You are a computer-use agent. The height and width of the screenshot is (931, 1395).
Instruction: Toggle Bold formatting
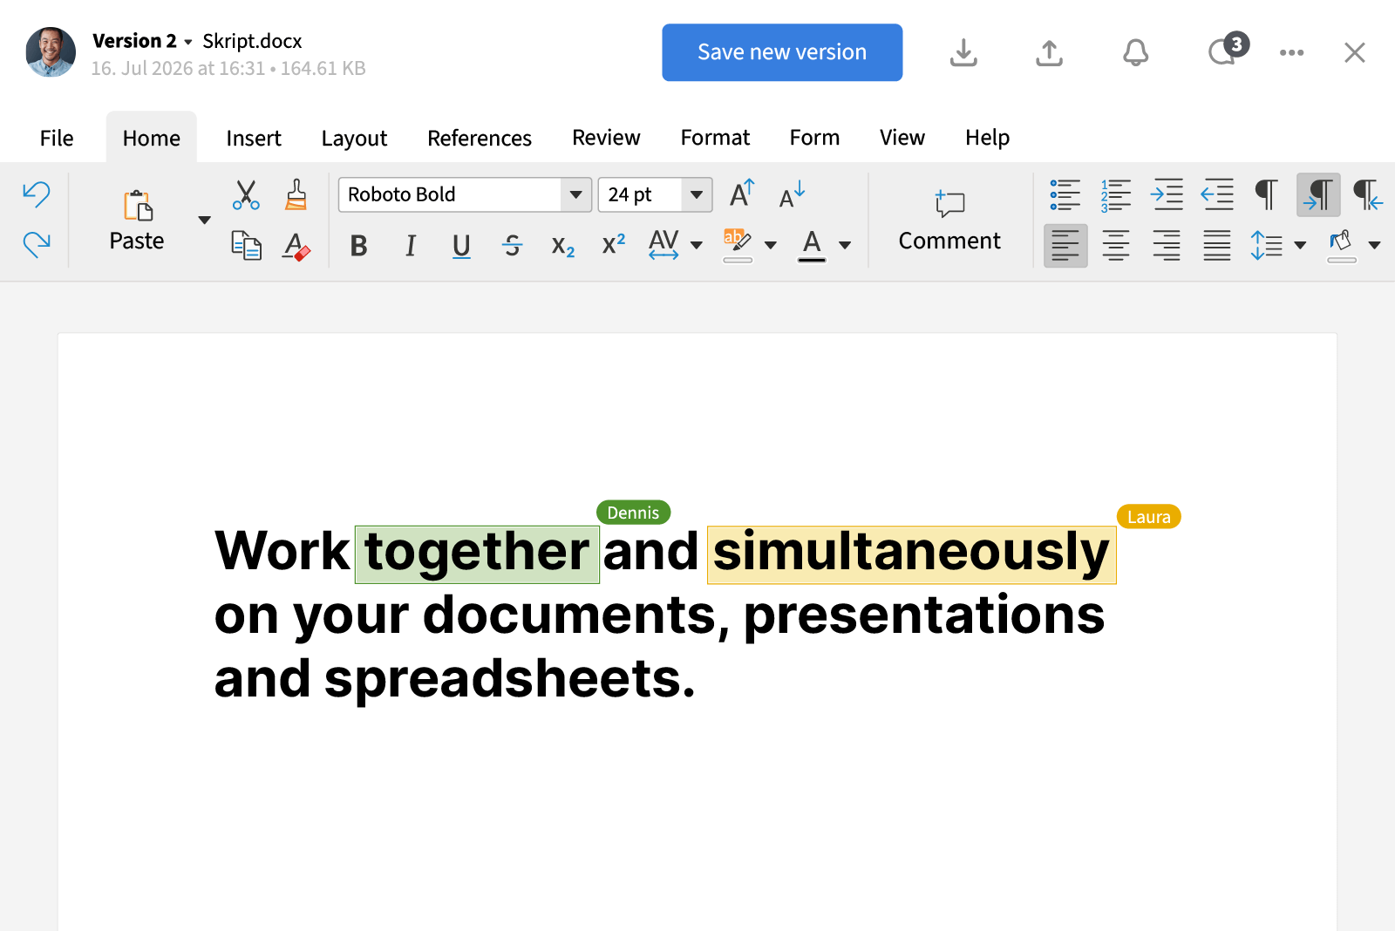click(358, 247)
